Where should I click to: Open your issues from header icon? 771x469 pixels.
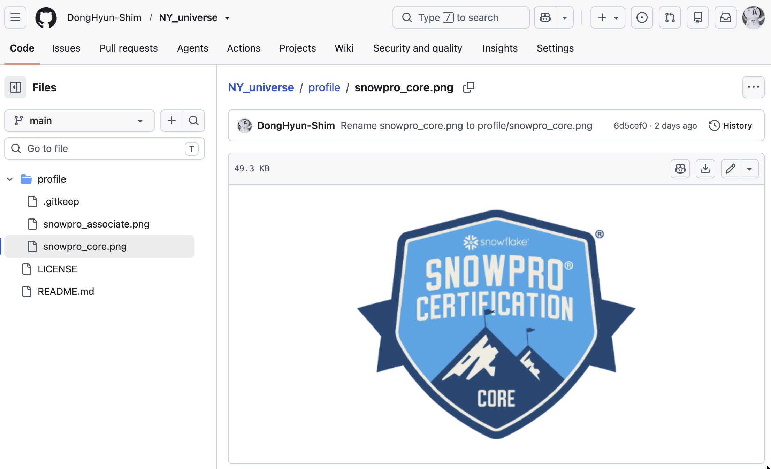pyautogui.click(x=642, y=17)
